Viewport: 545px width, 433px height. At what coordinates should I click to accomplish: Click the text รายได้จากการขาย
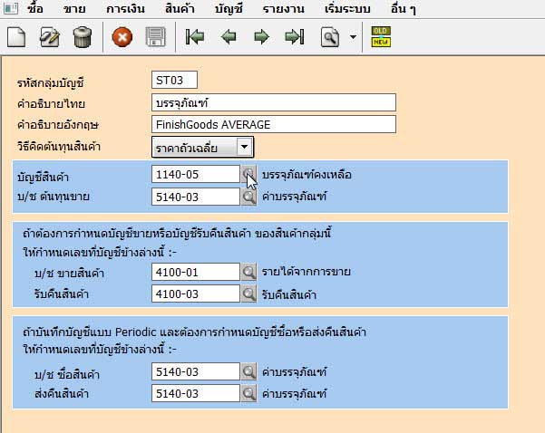point(307,272)
